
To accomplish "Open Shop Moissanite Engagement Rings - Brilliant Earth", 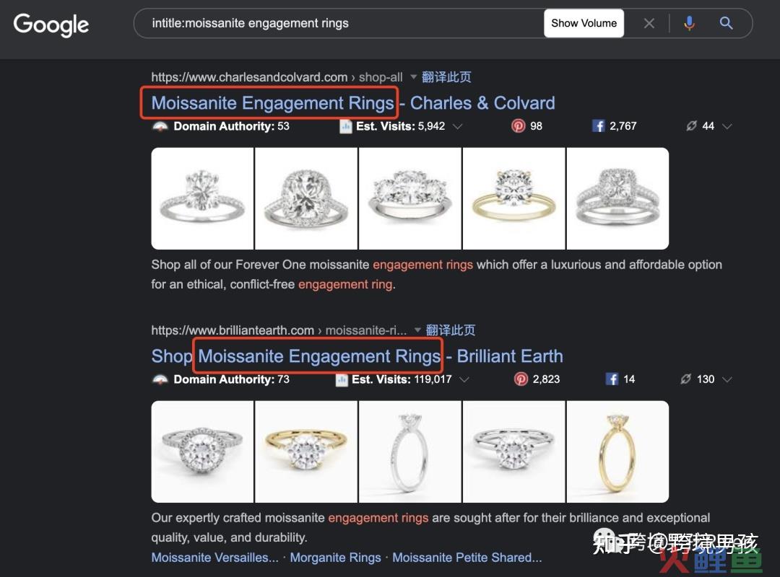I will [357, 356].
